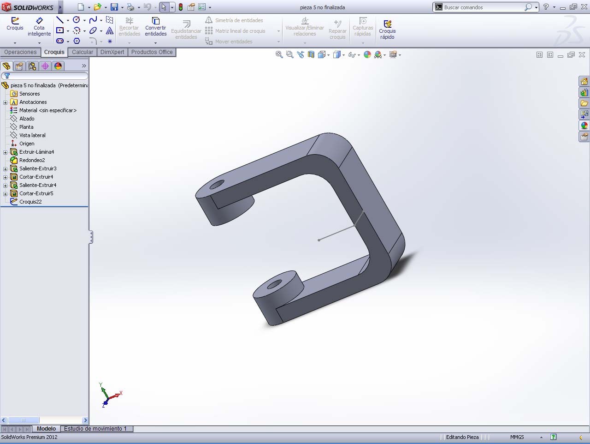The height and width of the screenshot is (444, 590).
Task: Select the Plane sketch tool icon
Action: [110, 20]
